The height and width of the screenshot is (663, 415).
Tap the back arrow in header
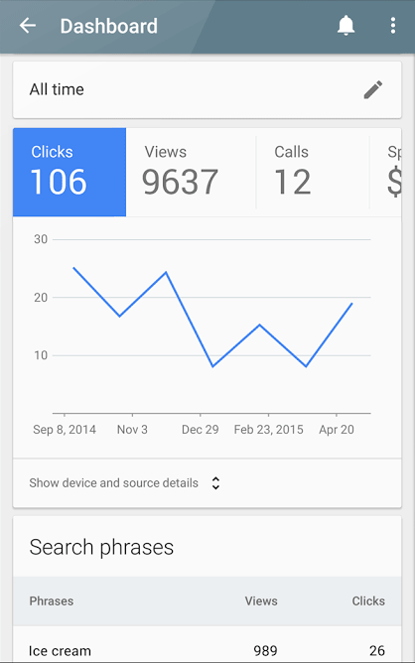pyautogui.click(x=28, y=26)
